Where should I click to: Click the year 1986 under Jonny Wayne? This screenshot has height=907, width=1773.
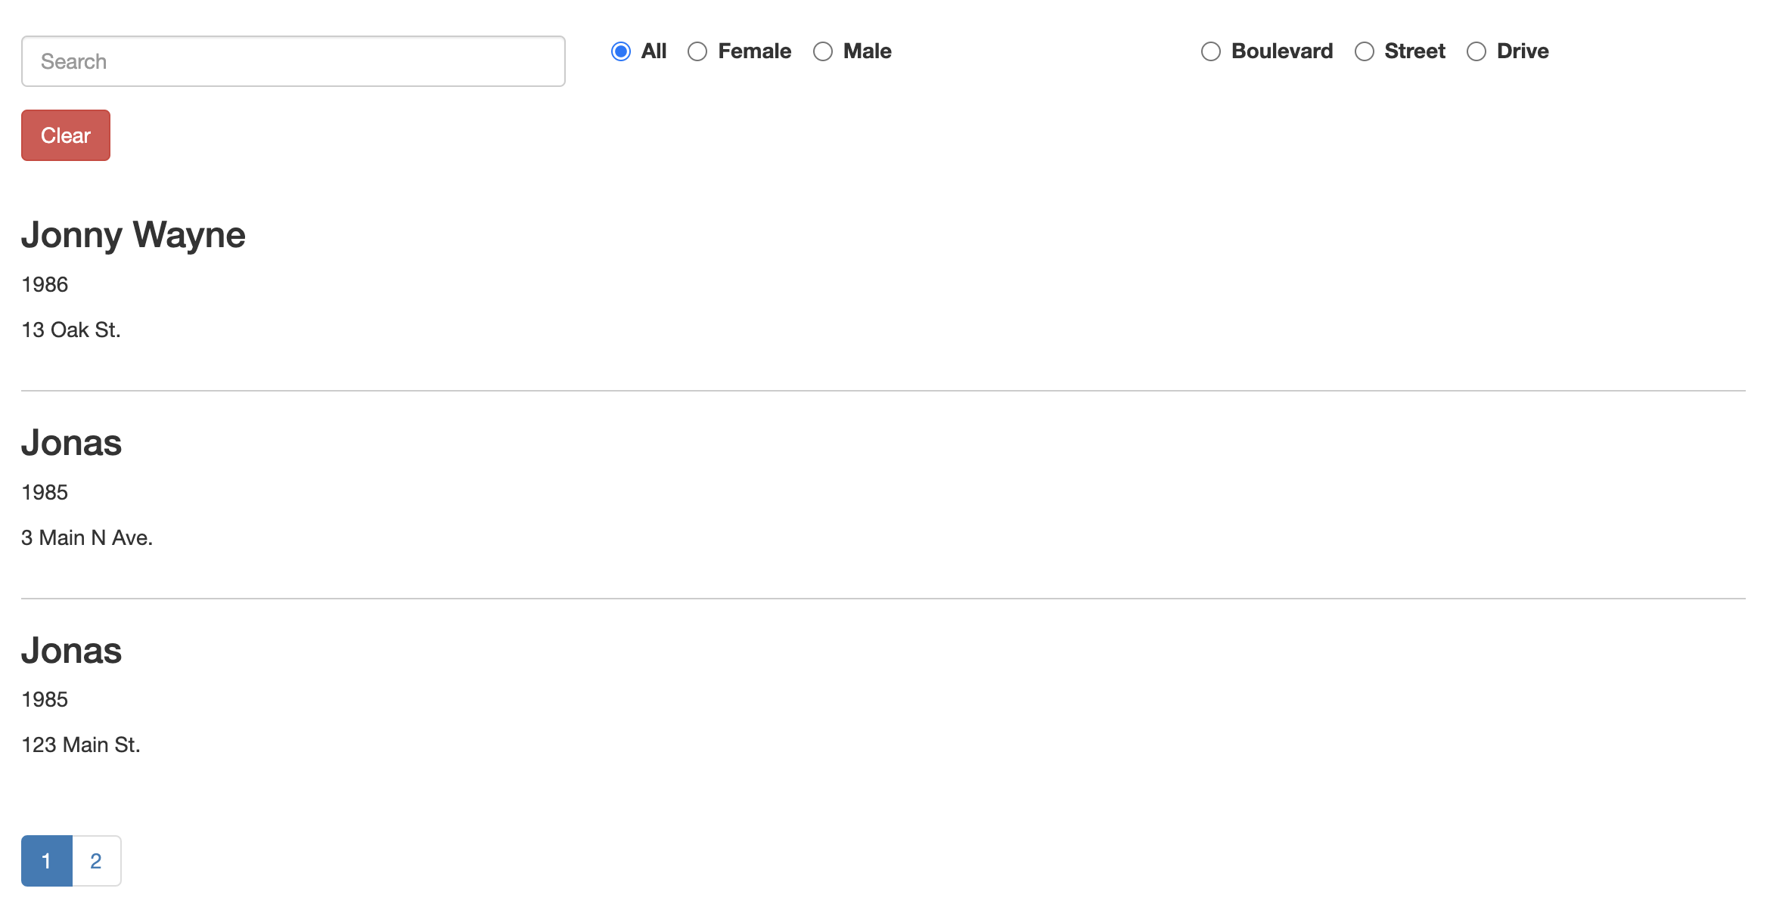44,284
